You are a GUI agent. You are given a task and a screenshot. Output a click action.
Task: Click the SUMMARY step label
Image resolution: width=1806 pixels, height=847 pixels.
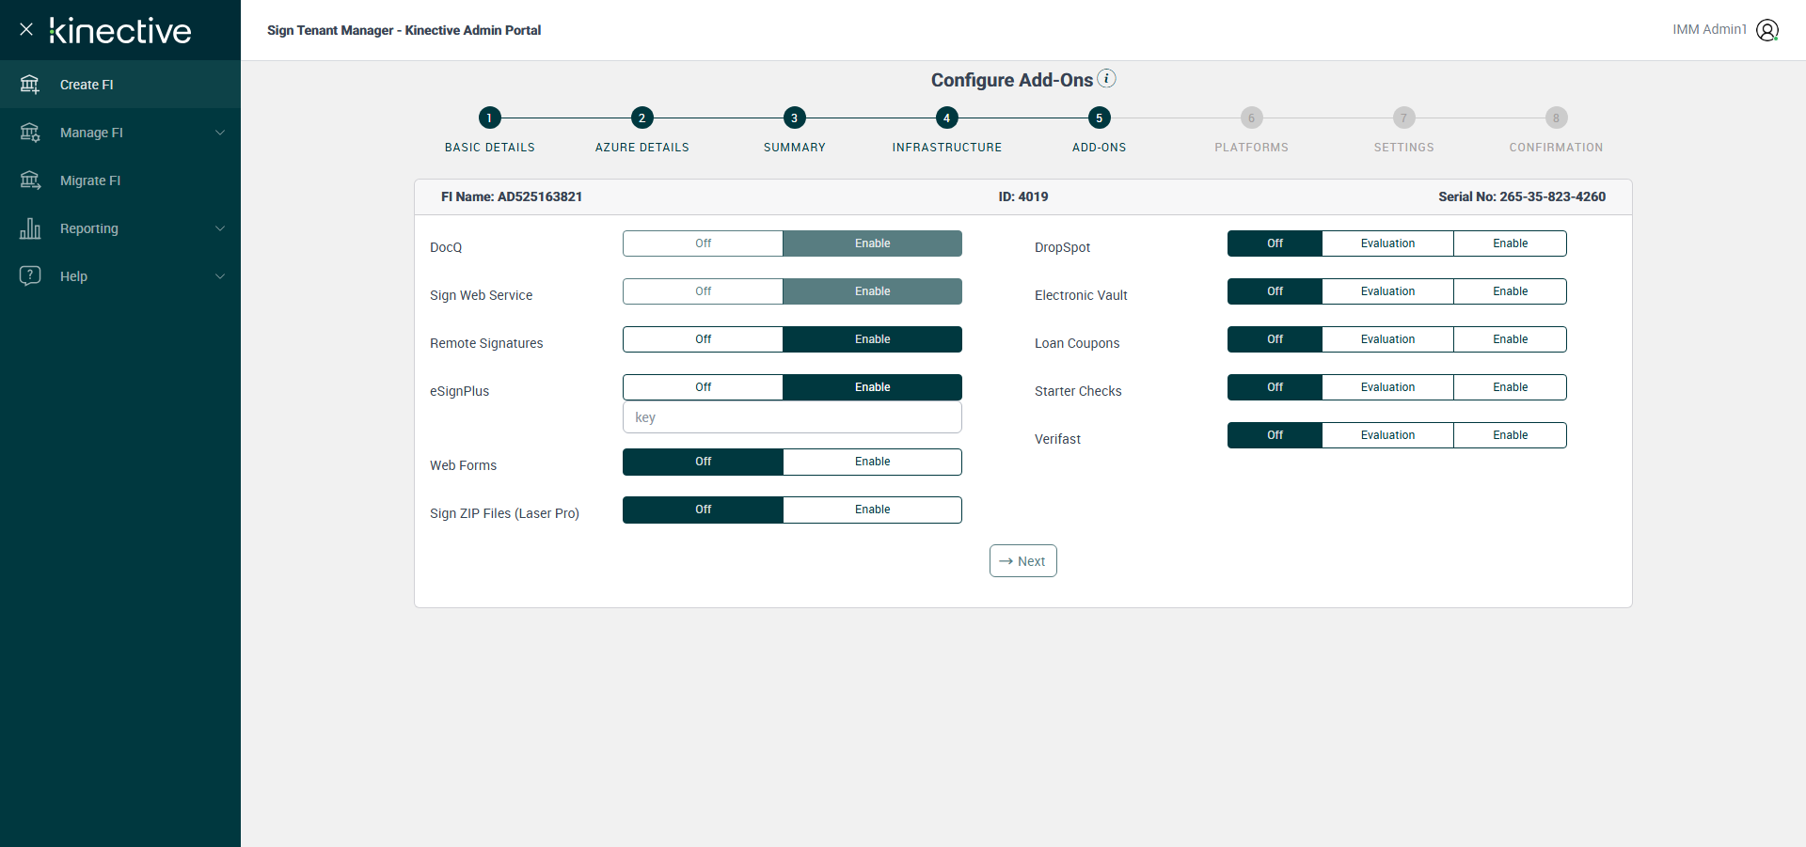[x=795, y=148]
